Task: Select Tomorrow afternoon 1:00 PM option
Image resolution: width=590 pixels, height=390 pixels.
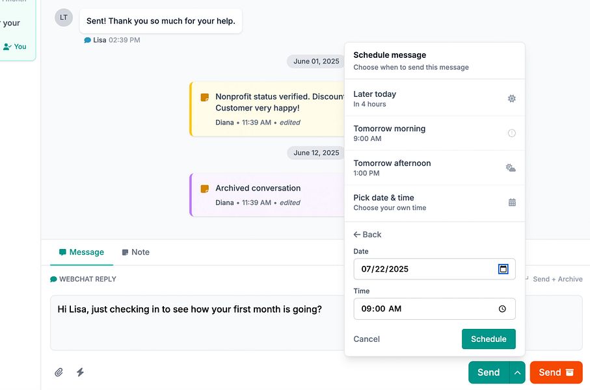Action: coord(434,168)
